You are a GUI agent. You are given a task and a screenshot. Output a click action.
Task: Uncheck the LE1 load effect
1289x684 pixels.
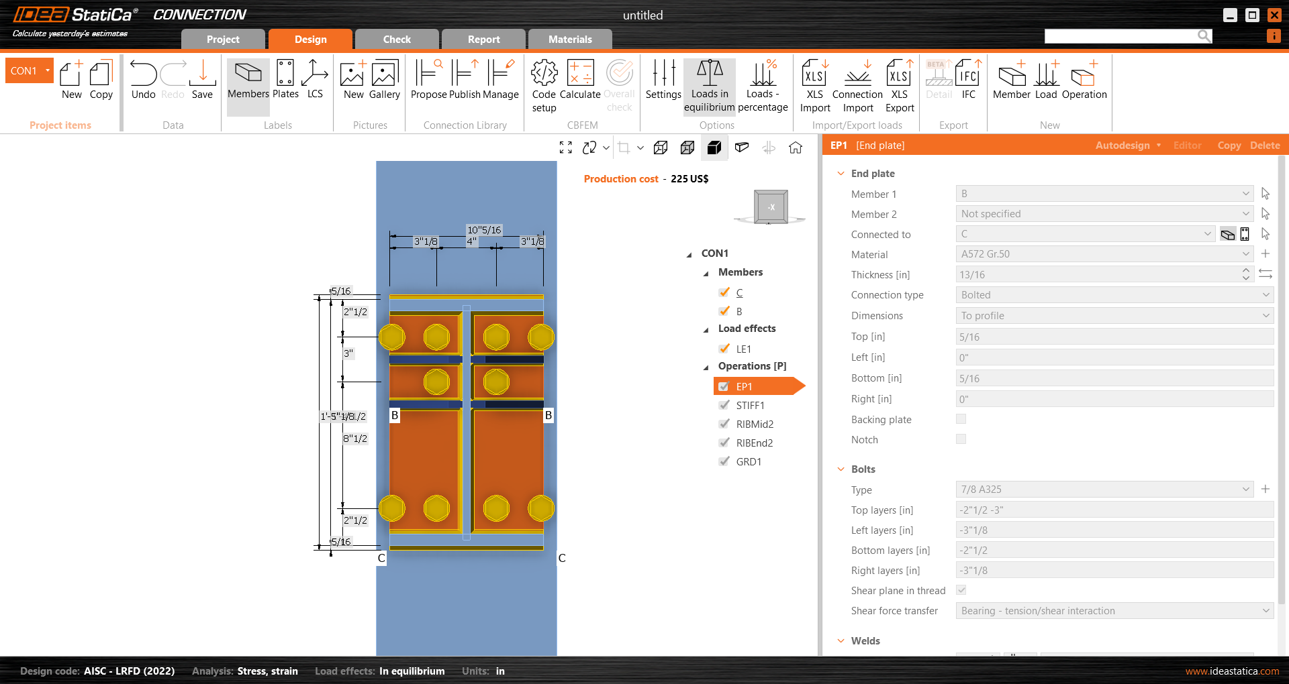[724, 349]
